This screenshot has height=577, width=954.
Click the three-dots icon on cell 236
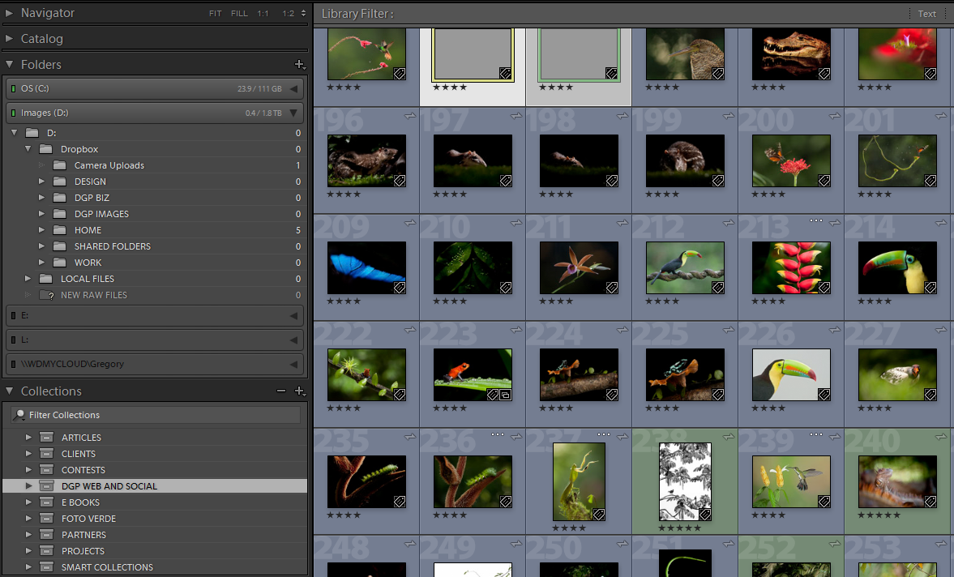tap(497, 434)
